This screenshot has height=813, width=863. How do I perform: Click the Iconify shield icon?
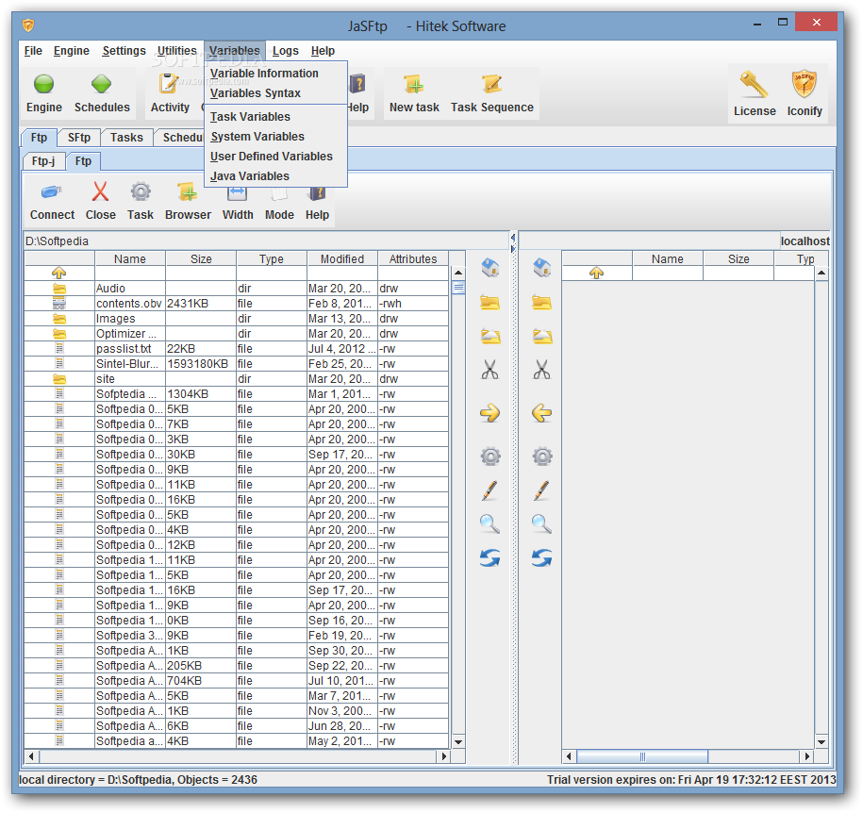(x=804, y=84)
